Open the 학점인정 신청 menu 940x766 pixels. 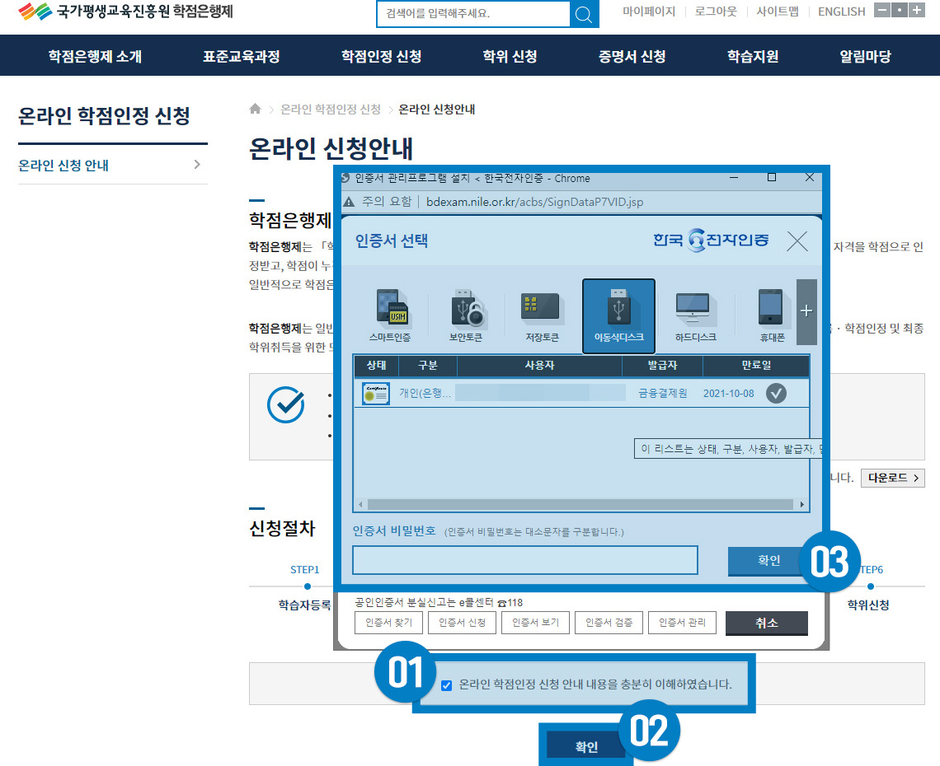381,56
